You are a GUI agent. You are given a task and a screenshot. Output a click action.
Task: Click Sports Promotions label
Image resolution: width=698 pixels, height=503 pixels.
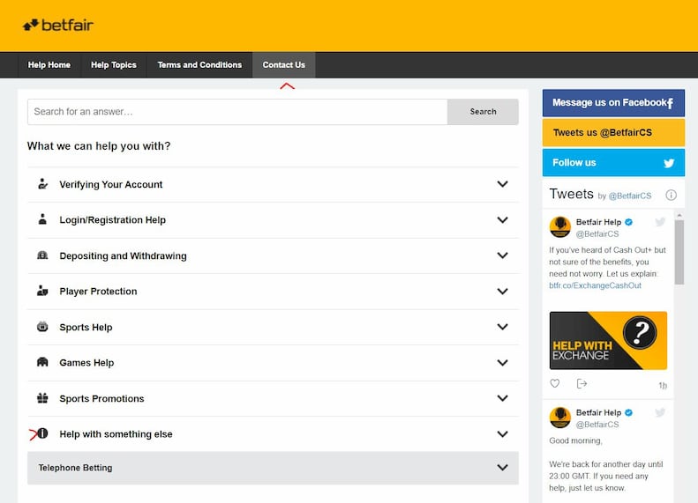tap(102, 398)
